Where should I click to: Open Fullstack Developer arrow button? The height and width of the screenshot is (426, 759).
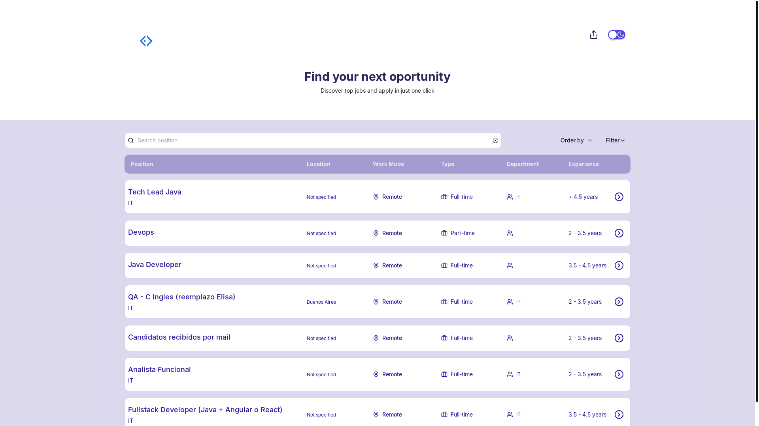[619, 415]
